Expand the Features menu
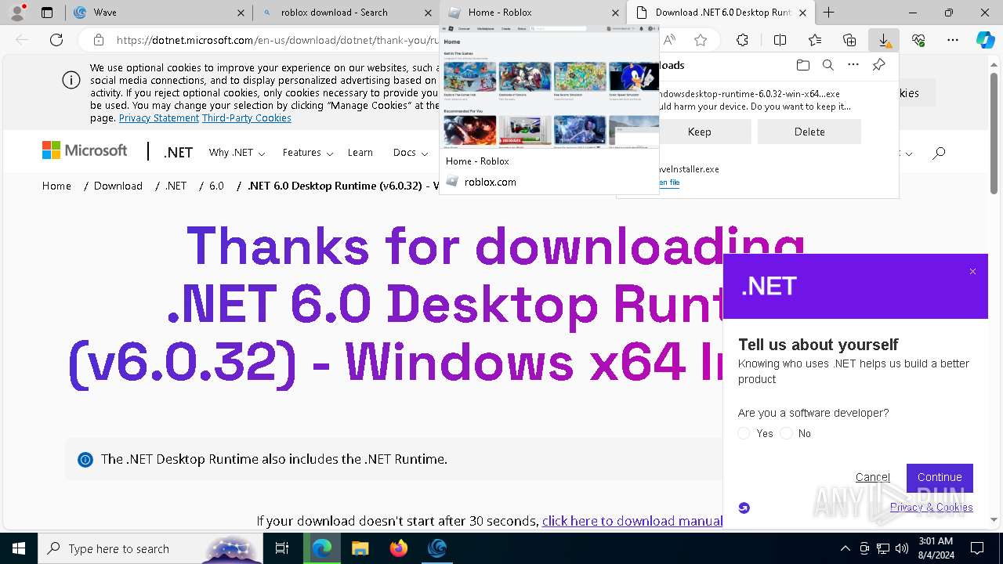The image size is (1003, 564). point(308,153)
